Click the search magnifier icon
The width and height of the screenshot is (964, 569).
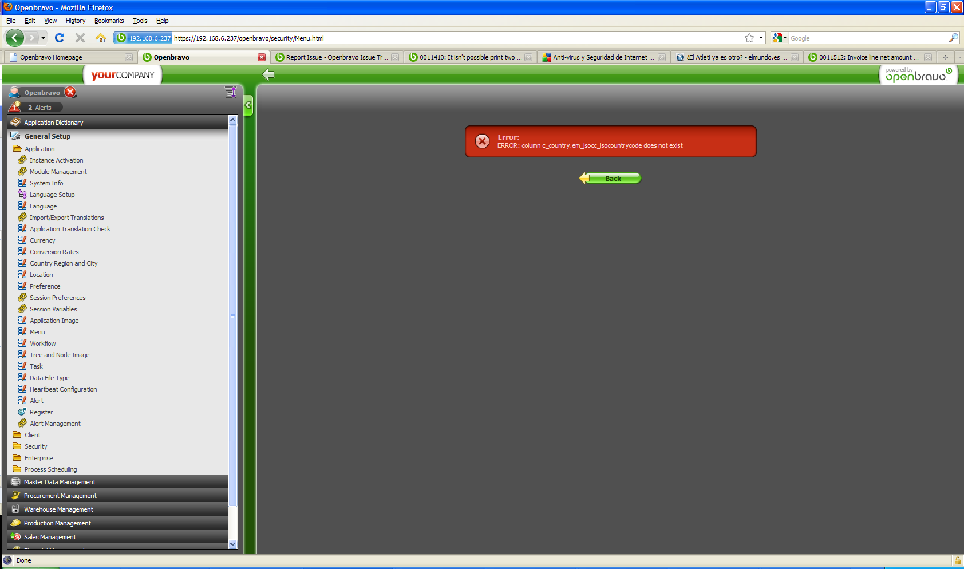click(953, 38)
